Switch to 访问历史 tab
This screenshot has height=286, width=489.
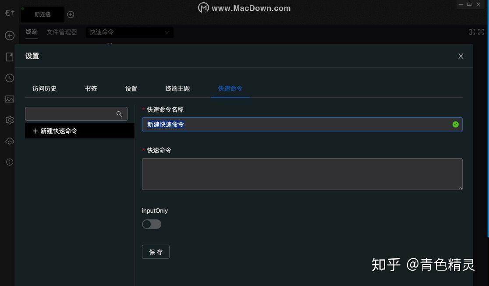(x=45, y=88)
